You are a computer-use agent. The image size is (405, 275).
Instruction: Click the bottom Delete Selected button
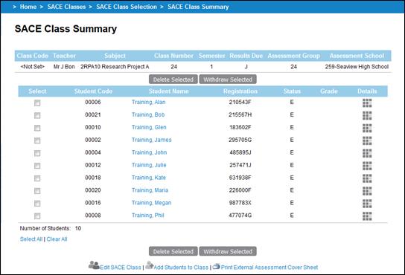[x=173, y=251]
